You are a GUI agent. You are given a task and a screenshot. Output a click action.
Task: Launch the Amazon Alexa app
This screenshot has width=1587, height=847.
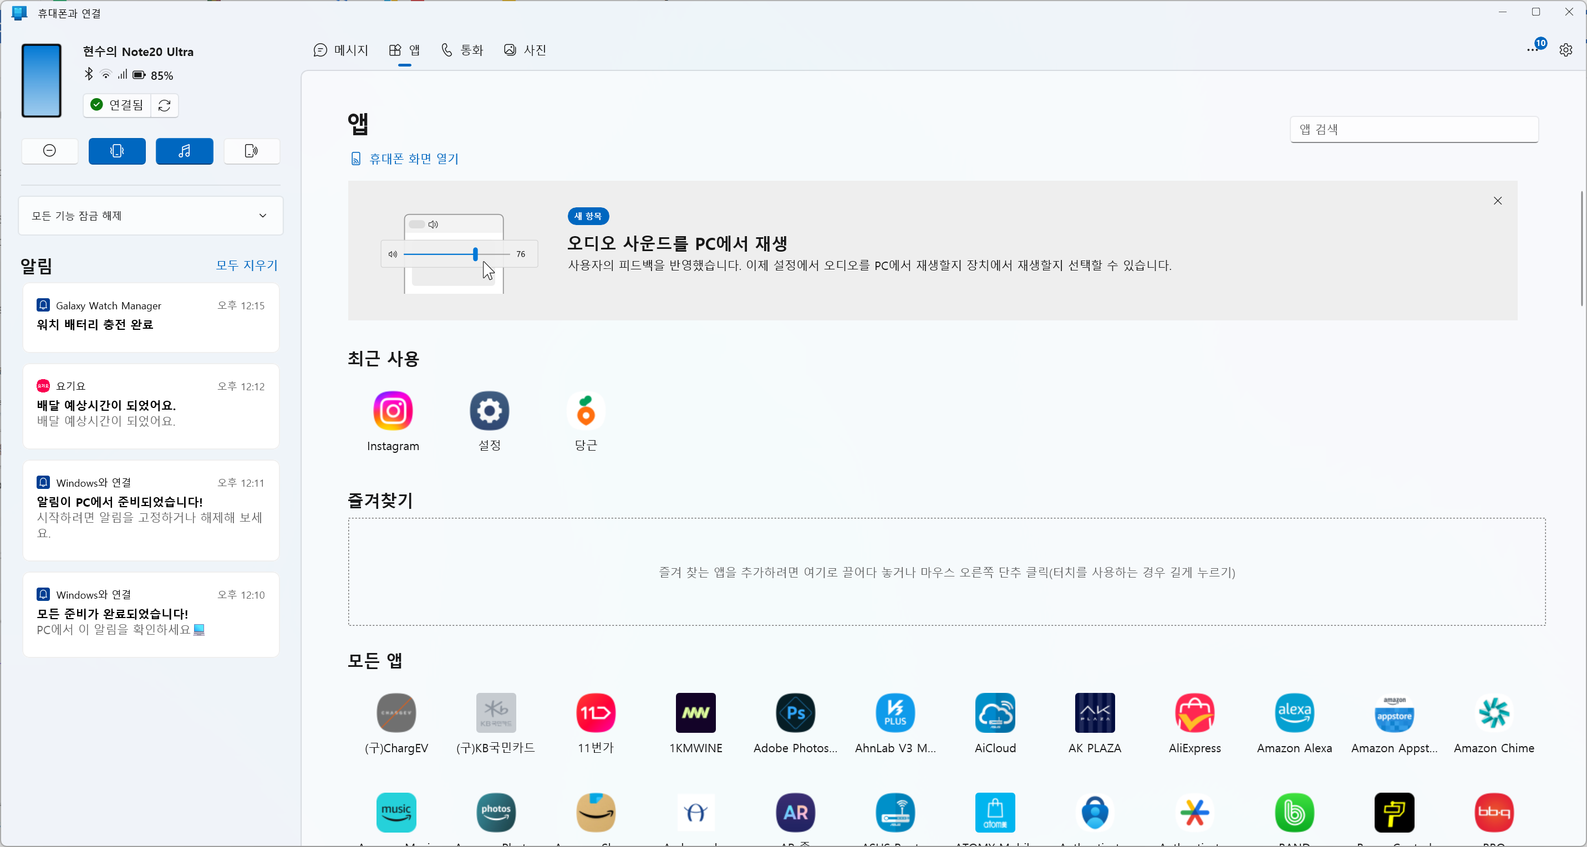tap(1294, 713)
